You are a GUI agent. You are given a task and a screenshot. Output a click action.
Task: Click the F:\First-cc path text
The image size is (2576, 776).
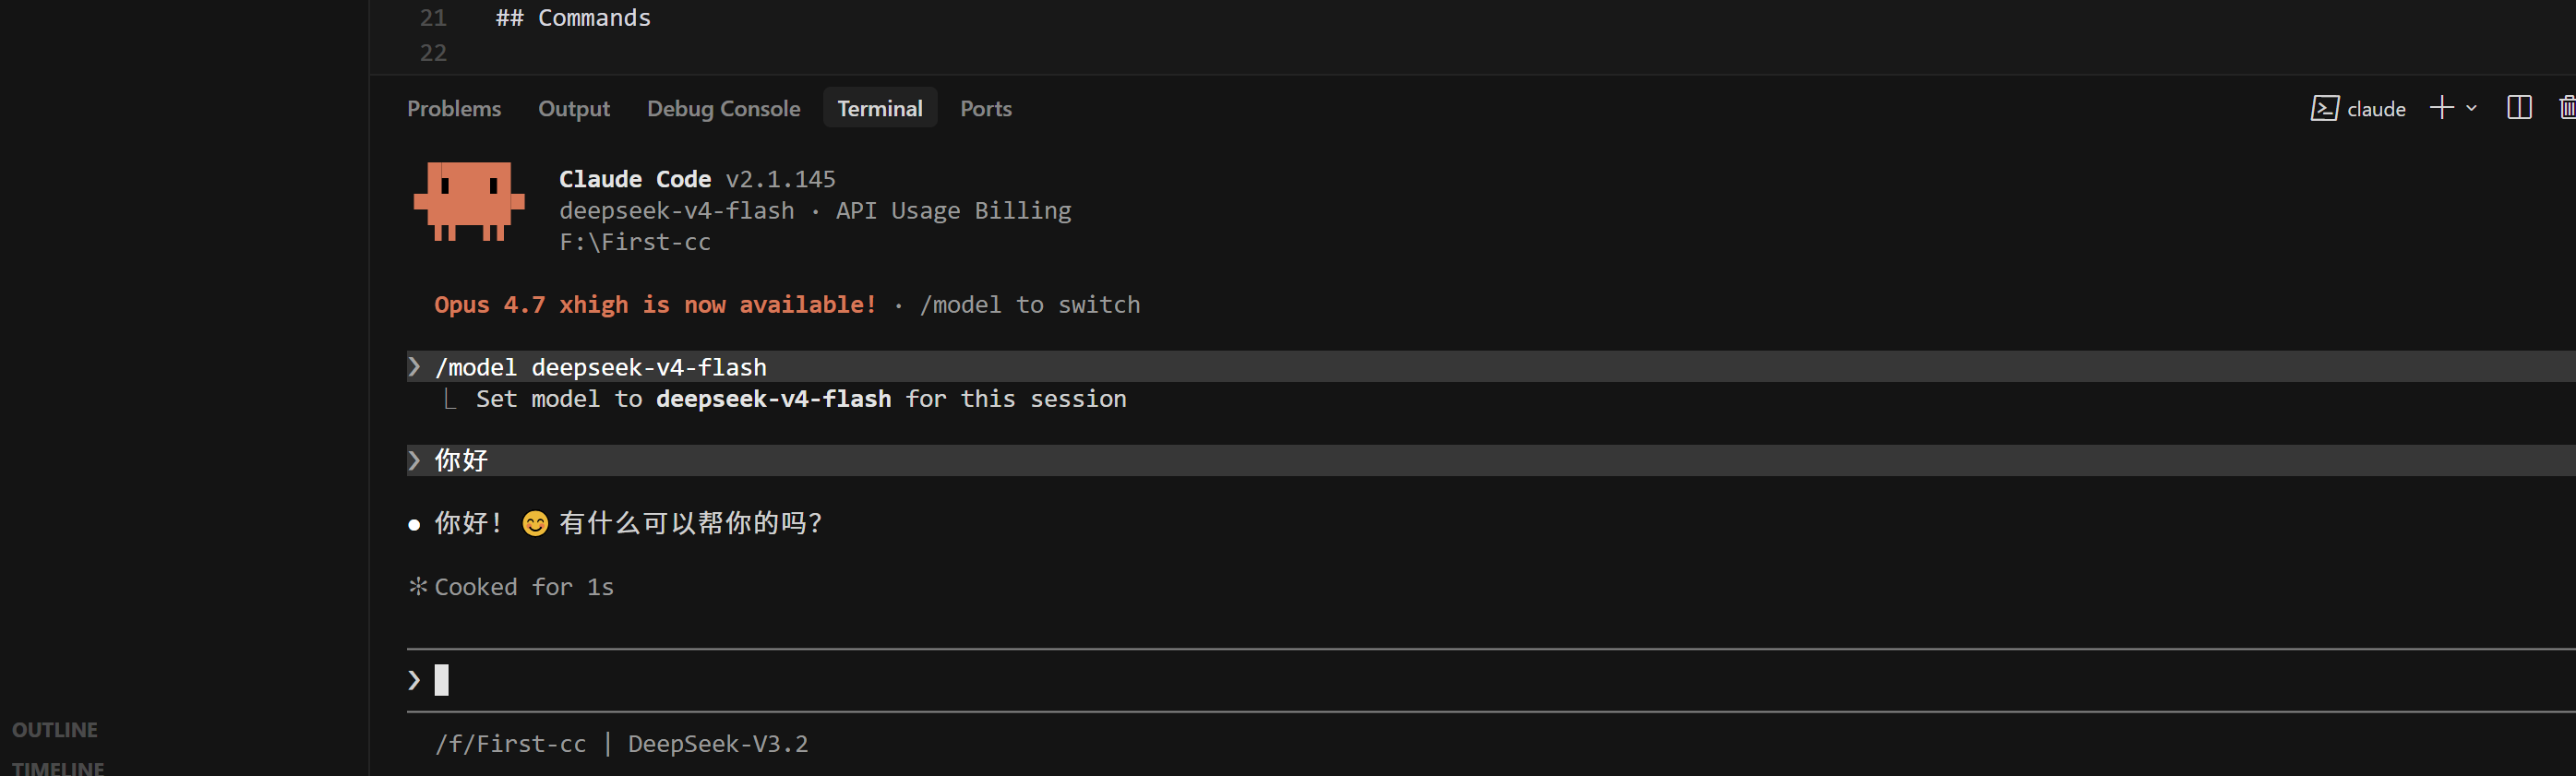635,242
